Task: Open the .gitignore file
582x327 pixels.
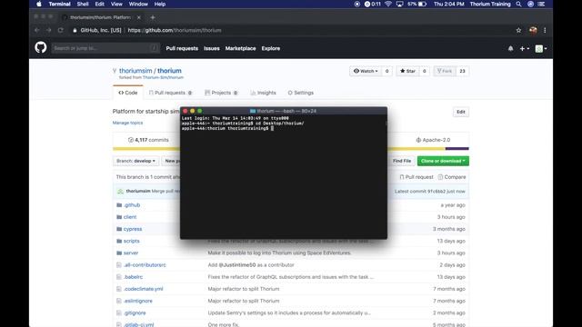Action: pos(135,312)
